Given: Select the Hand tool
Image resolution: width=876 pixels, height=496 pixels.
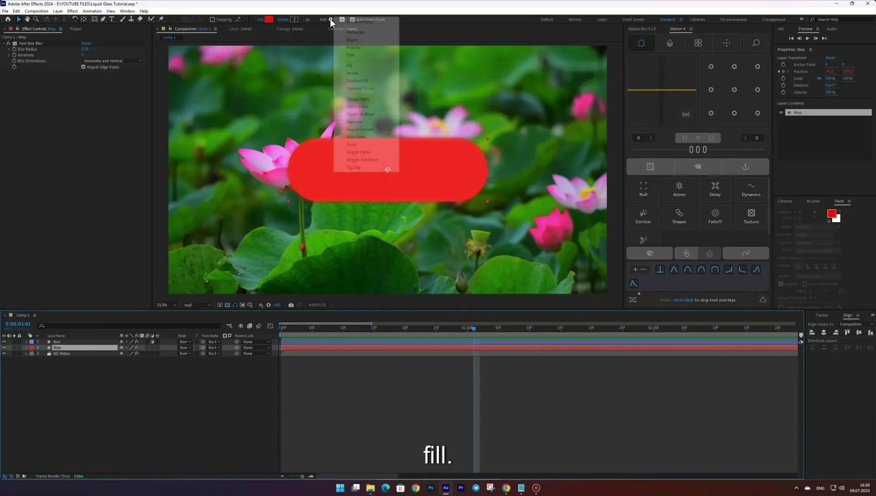Looking at the screenshot, I should [x=27, y=19].
